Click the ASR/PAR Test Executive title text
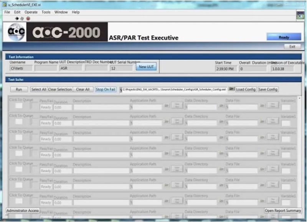Viewport: 307px width, 222px height. pyautogui.click(x=144, y=38)
